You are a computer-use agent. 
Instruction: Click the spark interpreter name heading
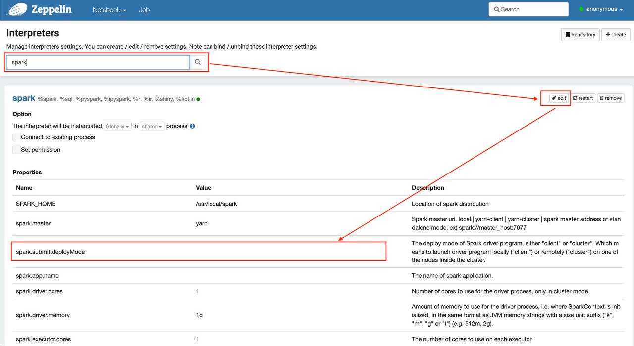24,98
